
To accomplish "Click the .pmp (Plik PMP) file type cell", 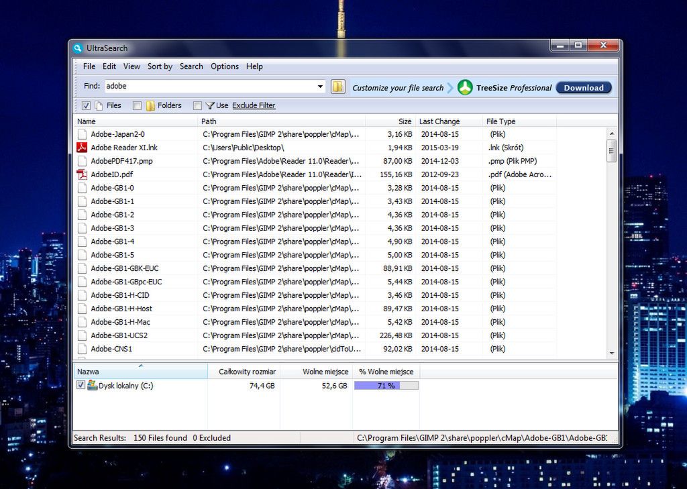I will tap(512, 161).
